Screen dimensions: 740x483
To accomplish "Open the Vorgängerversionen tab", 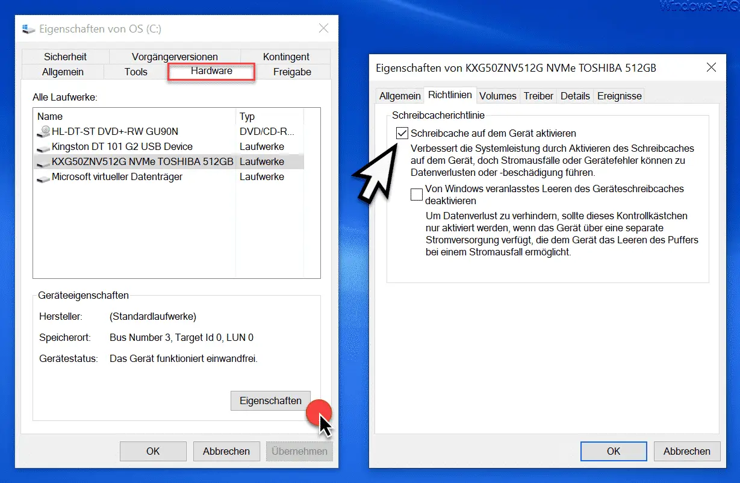I will (x=175, y=57).
